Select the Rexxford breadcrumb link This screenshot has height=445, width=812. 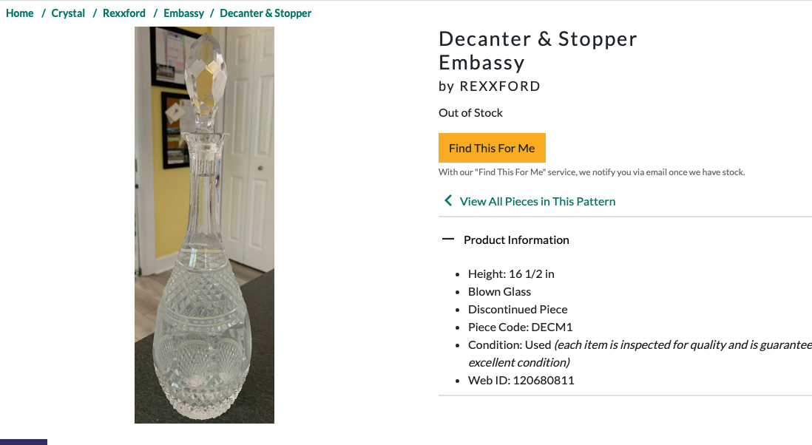point(124,13)
